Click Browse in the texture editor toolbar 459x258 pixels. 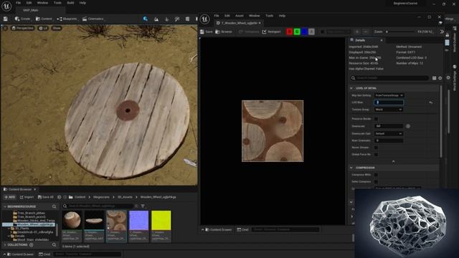224,32
